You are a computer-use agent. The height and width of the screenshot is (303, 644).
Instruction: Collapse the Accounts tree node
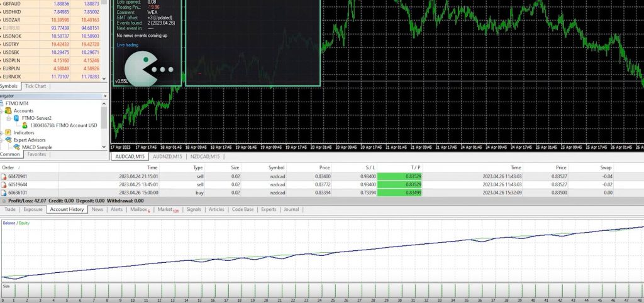point(2,110)
